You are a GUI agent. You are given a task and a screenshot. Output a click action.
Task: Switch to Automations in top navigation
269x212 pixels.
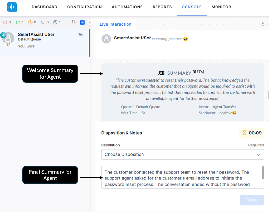tap(127, 7)
